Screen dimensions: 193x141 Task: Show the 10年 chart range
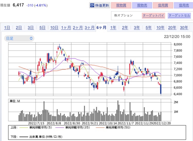[x=160, y=28]
